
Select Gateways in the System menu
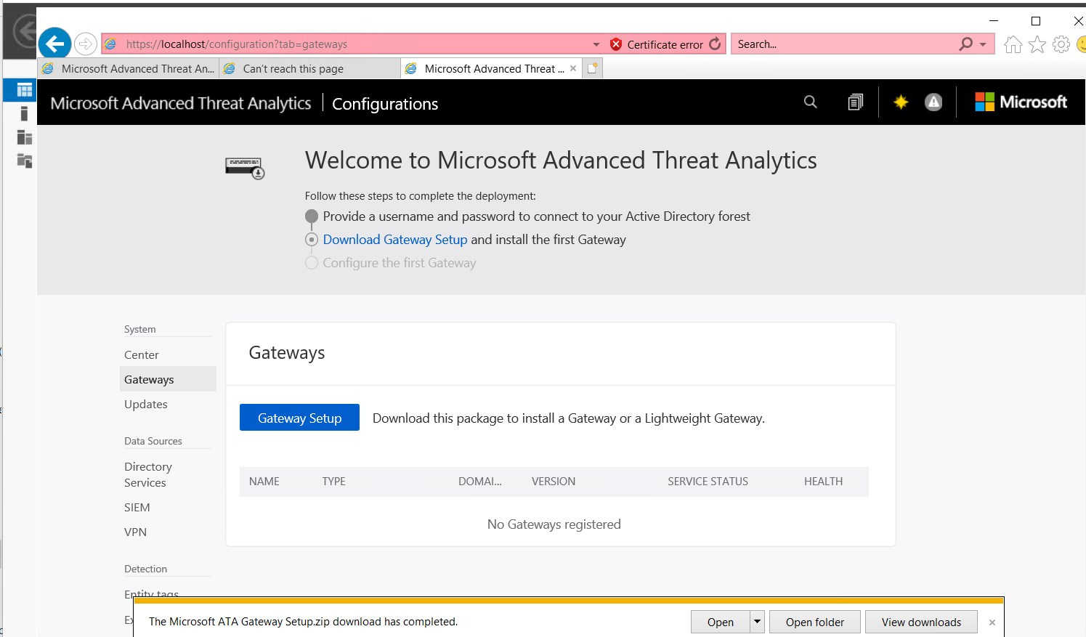click(x=168, y=379)
